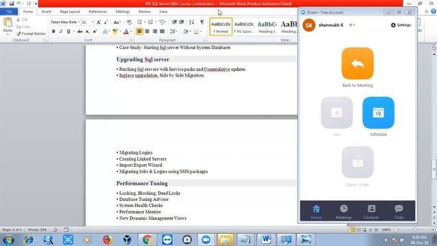The height and width of the screenshot is (246, 437).
Task: Open the Chats tab in Zoom
Action: (399, 212)
